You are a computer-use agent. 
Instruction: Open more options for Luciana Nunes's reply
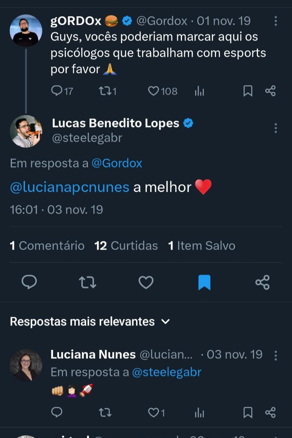(276, 355)
